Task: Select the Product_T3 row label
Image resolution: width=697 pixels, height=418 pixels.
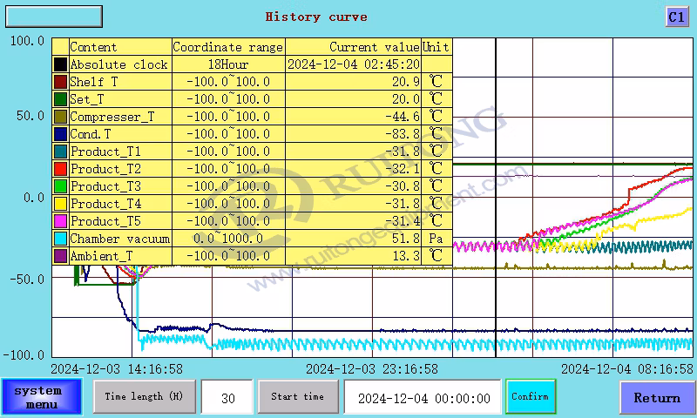Action: [x=105, y=186]
